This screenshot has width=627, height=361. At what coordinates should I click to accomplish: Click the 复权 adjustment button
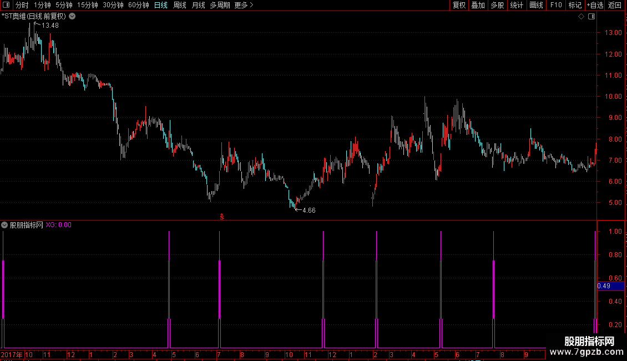pos(459,5)
